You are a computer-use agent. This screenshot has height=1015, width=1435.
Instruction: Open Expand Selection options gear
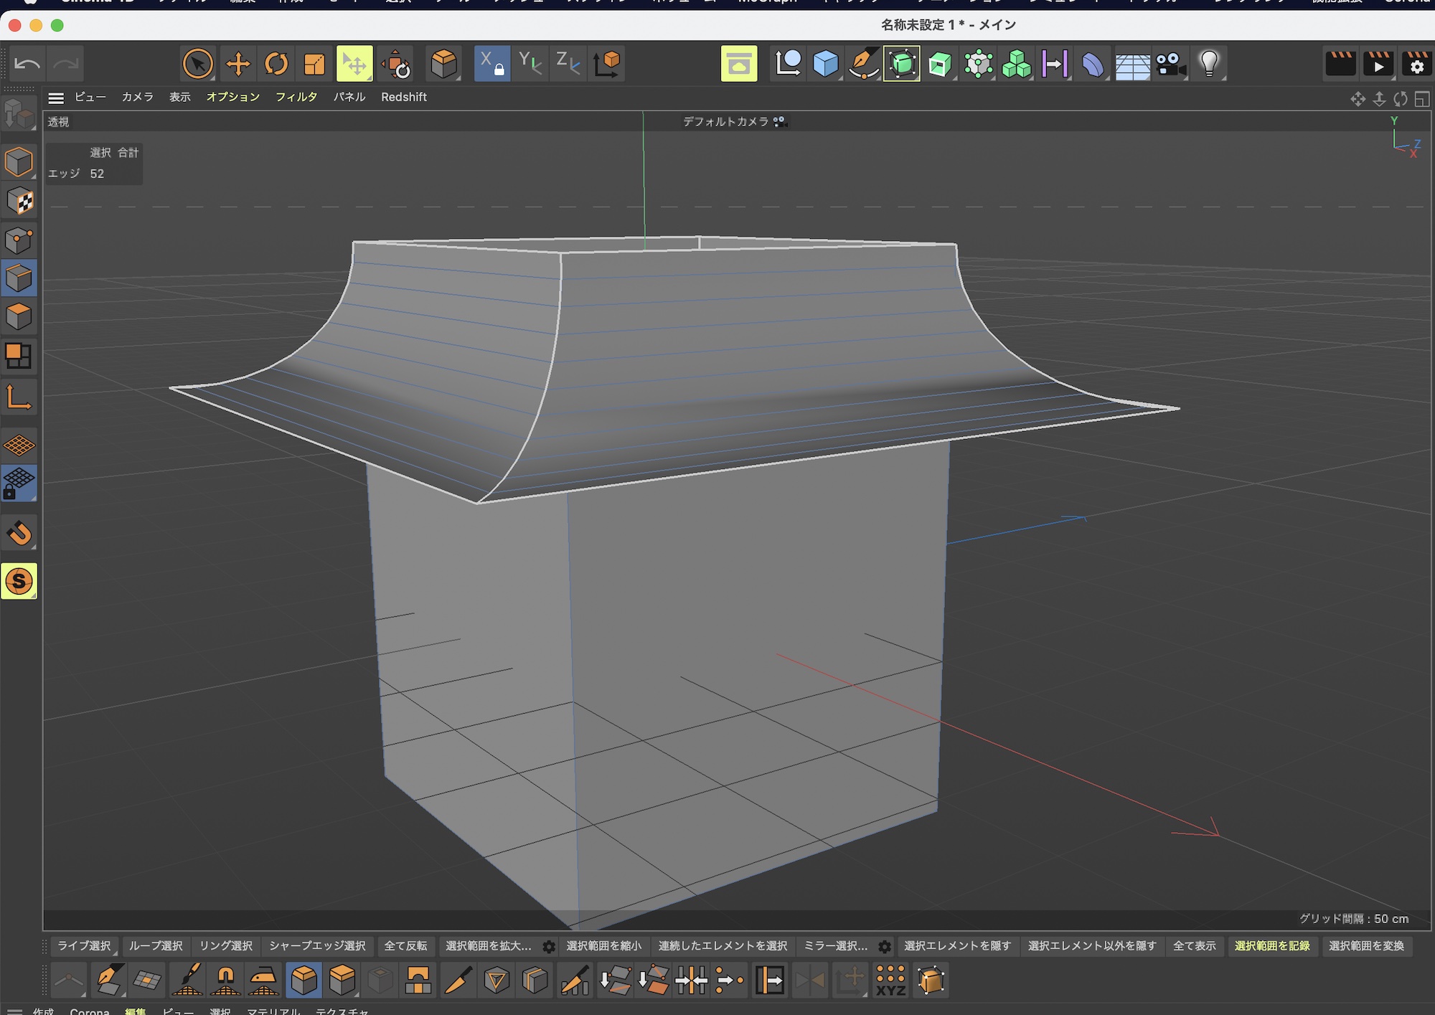point(549,947)
